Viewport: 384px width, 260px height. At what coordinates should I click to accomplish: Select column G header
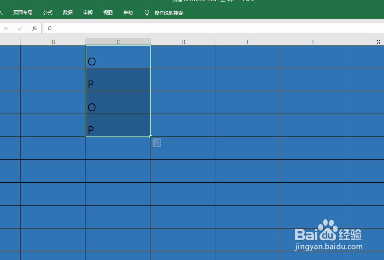pos(365,42)
